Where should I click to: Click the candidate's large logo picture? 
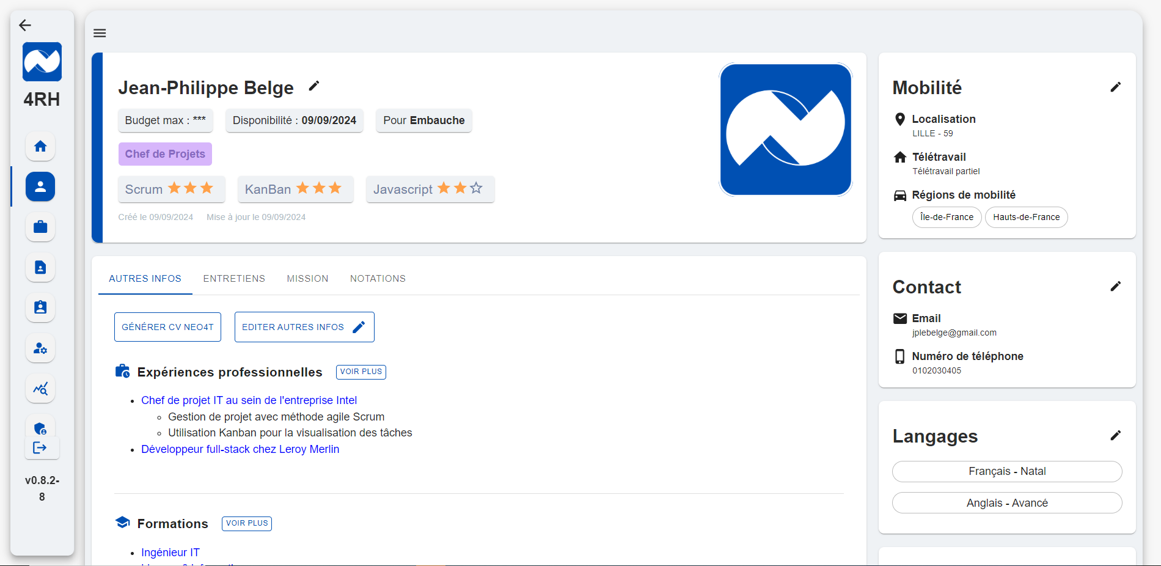point(786,130)
